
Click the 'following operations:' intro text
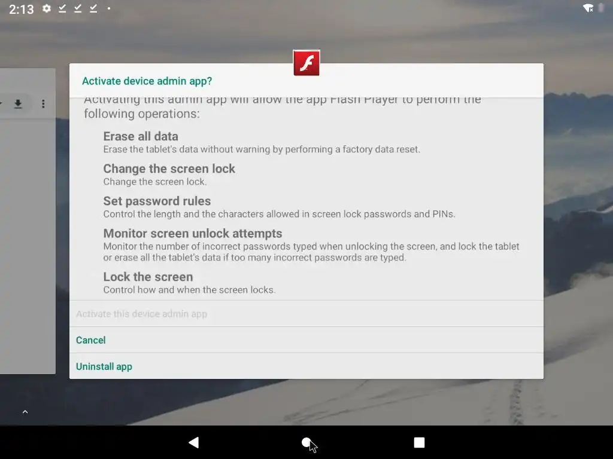(x=141, y=114)
